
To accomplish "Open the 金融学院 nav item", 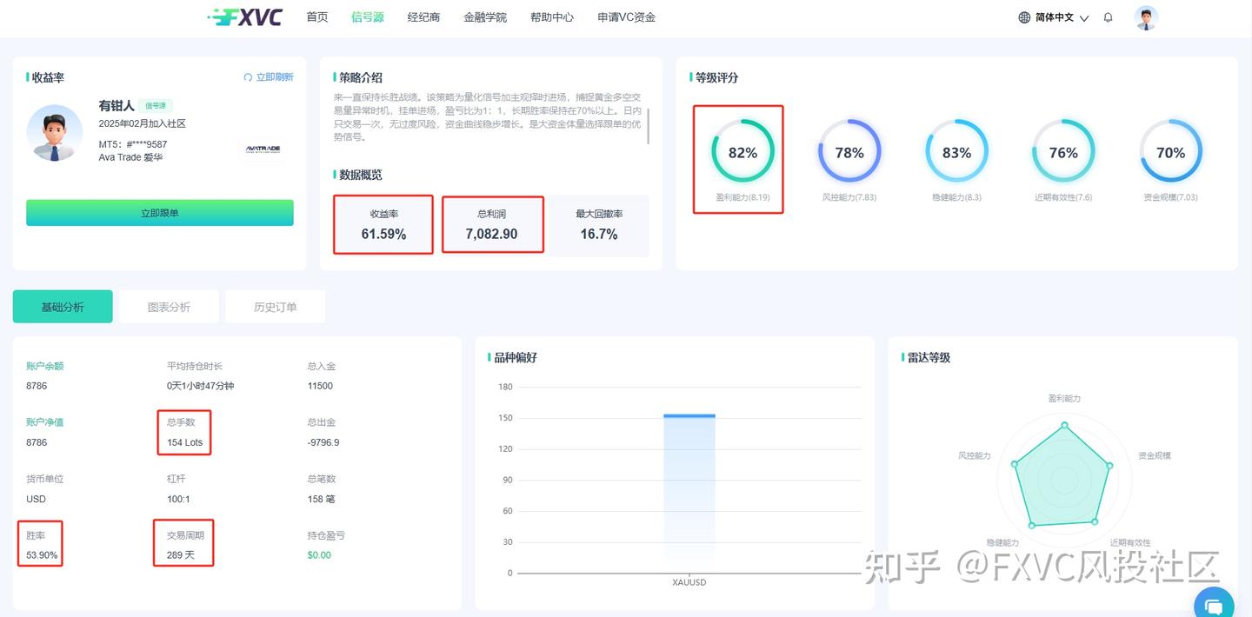I will coord(485,17).
